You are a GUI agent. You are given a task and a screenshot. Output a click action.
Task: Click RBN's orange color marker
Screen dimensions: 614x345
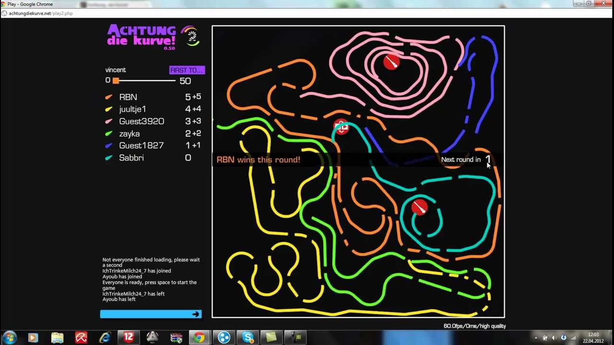109,97
